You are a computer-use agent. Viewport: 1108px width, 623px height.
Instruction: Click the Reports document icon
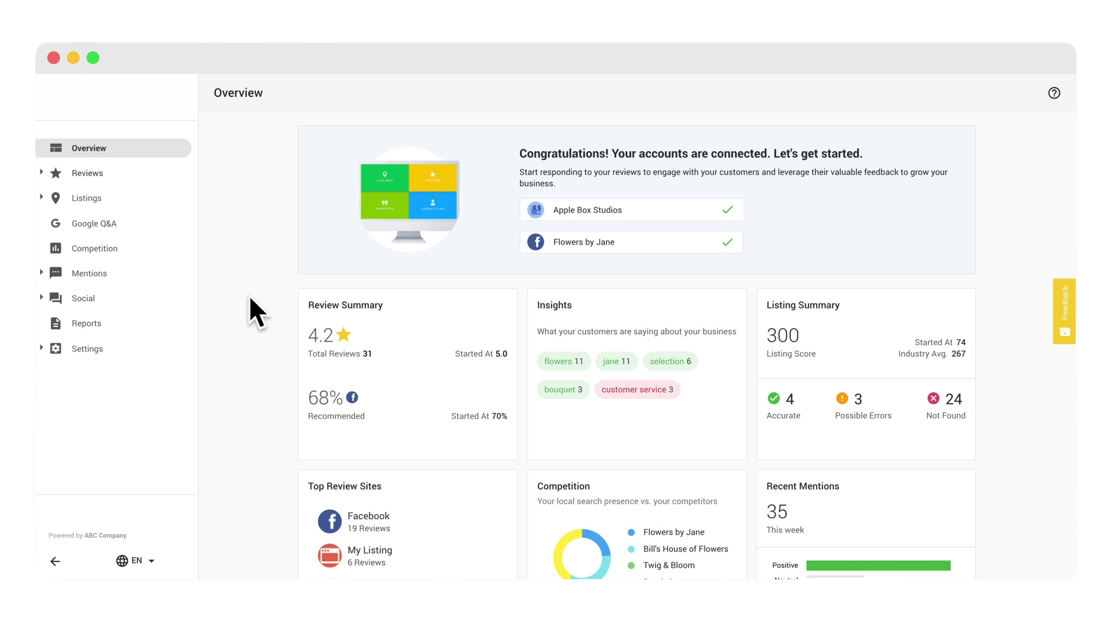[x=55, y=324]
